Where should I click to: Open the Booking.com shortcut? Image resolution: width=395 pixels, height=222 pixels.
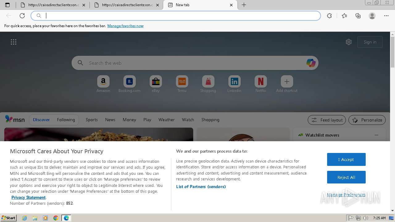point(129,84)
